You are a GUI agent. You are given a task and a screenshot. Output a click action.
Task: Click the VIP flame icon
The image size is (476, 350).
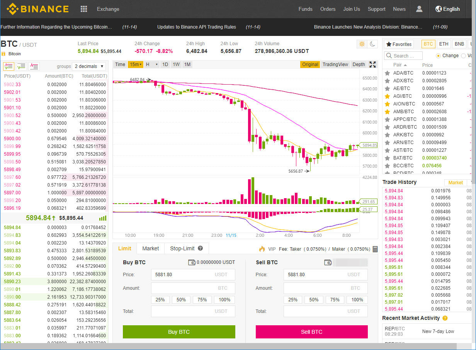coord(262,249)
